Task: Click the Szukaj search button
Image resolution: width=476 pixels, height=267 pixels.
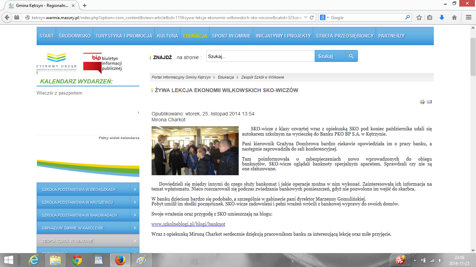Action: [x=330, y=56]
